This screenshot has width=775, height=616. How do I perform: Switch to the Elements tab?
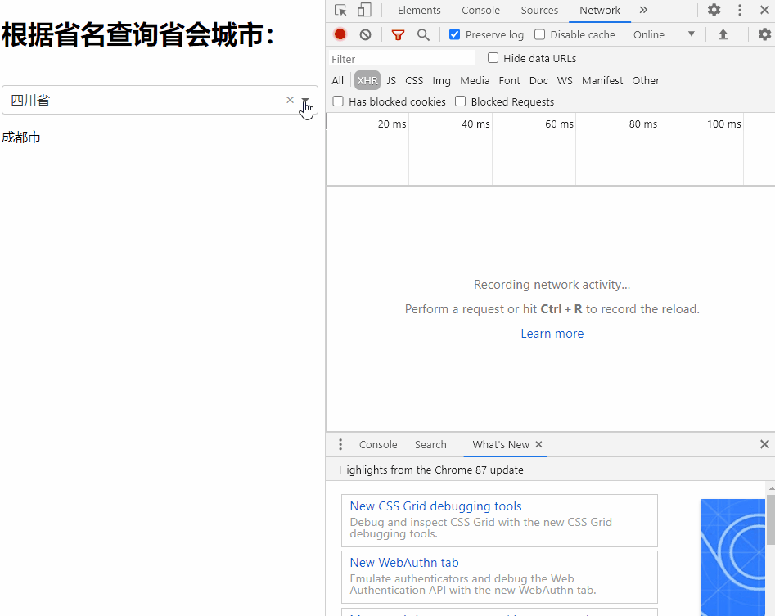pos(419,11)
